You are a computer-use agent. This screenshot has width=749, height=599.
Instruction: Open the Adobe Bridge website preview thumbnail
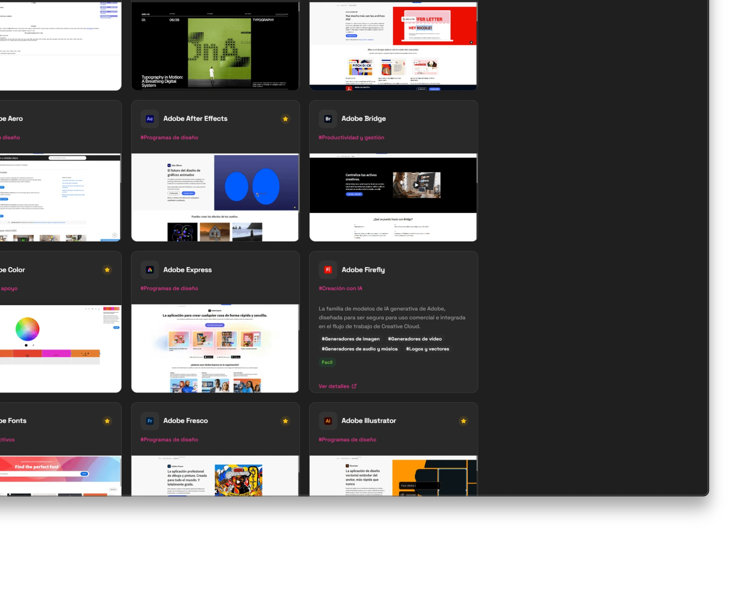393,197
